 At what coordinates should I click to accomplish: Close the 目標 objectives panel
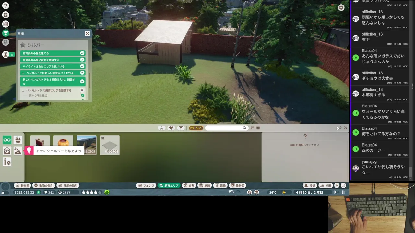click(87, 34)
